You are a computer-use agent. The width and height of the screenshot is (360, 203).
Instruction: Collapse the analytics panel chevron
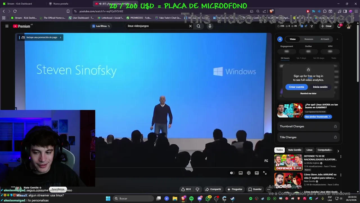pos(337,39)
